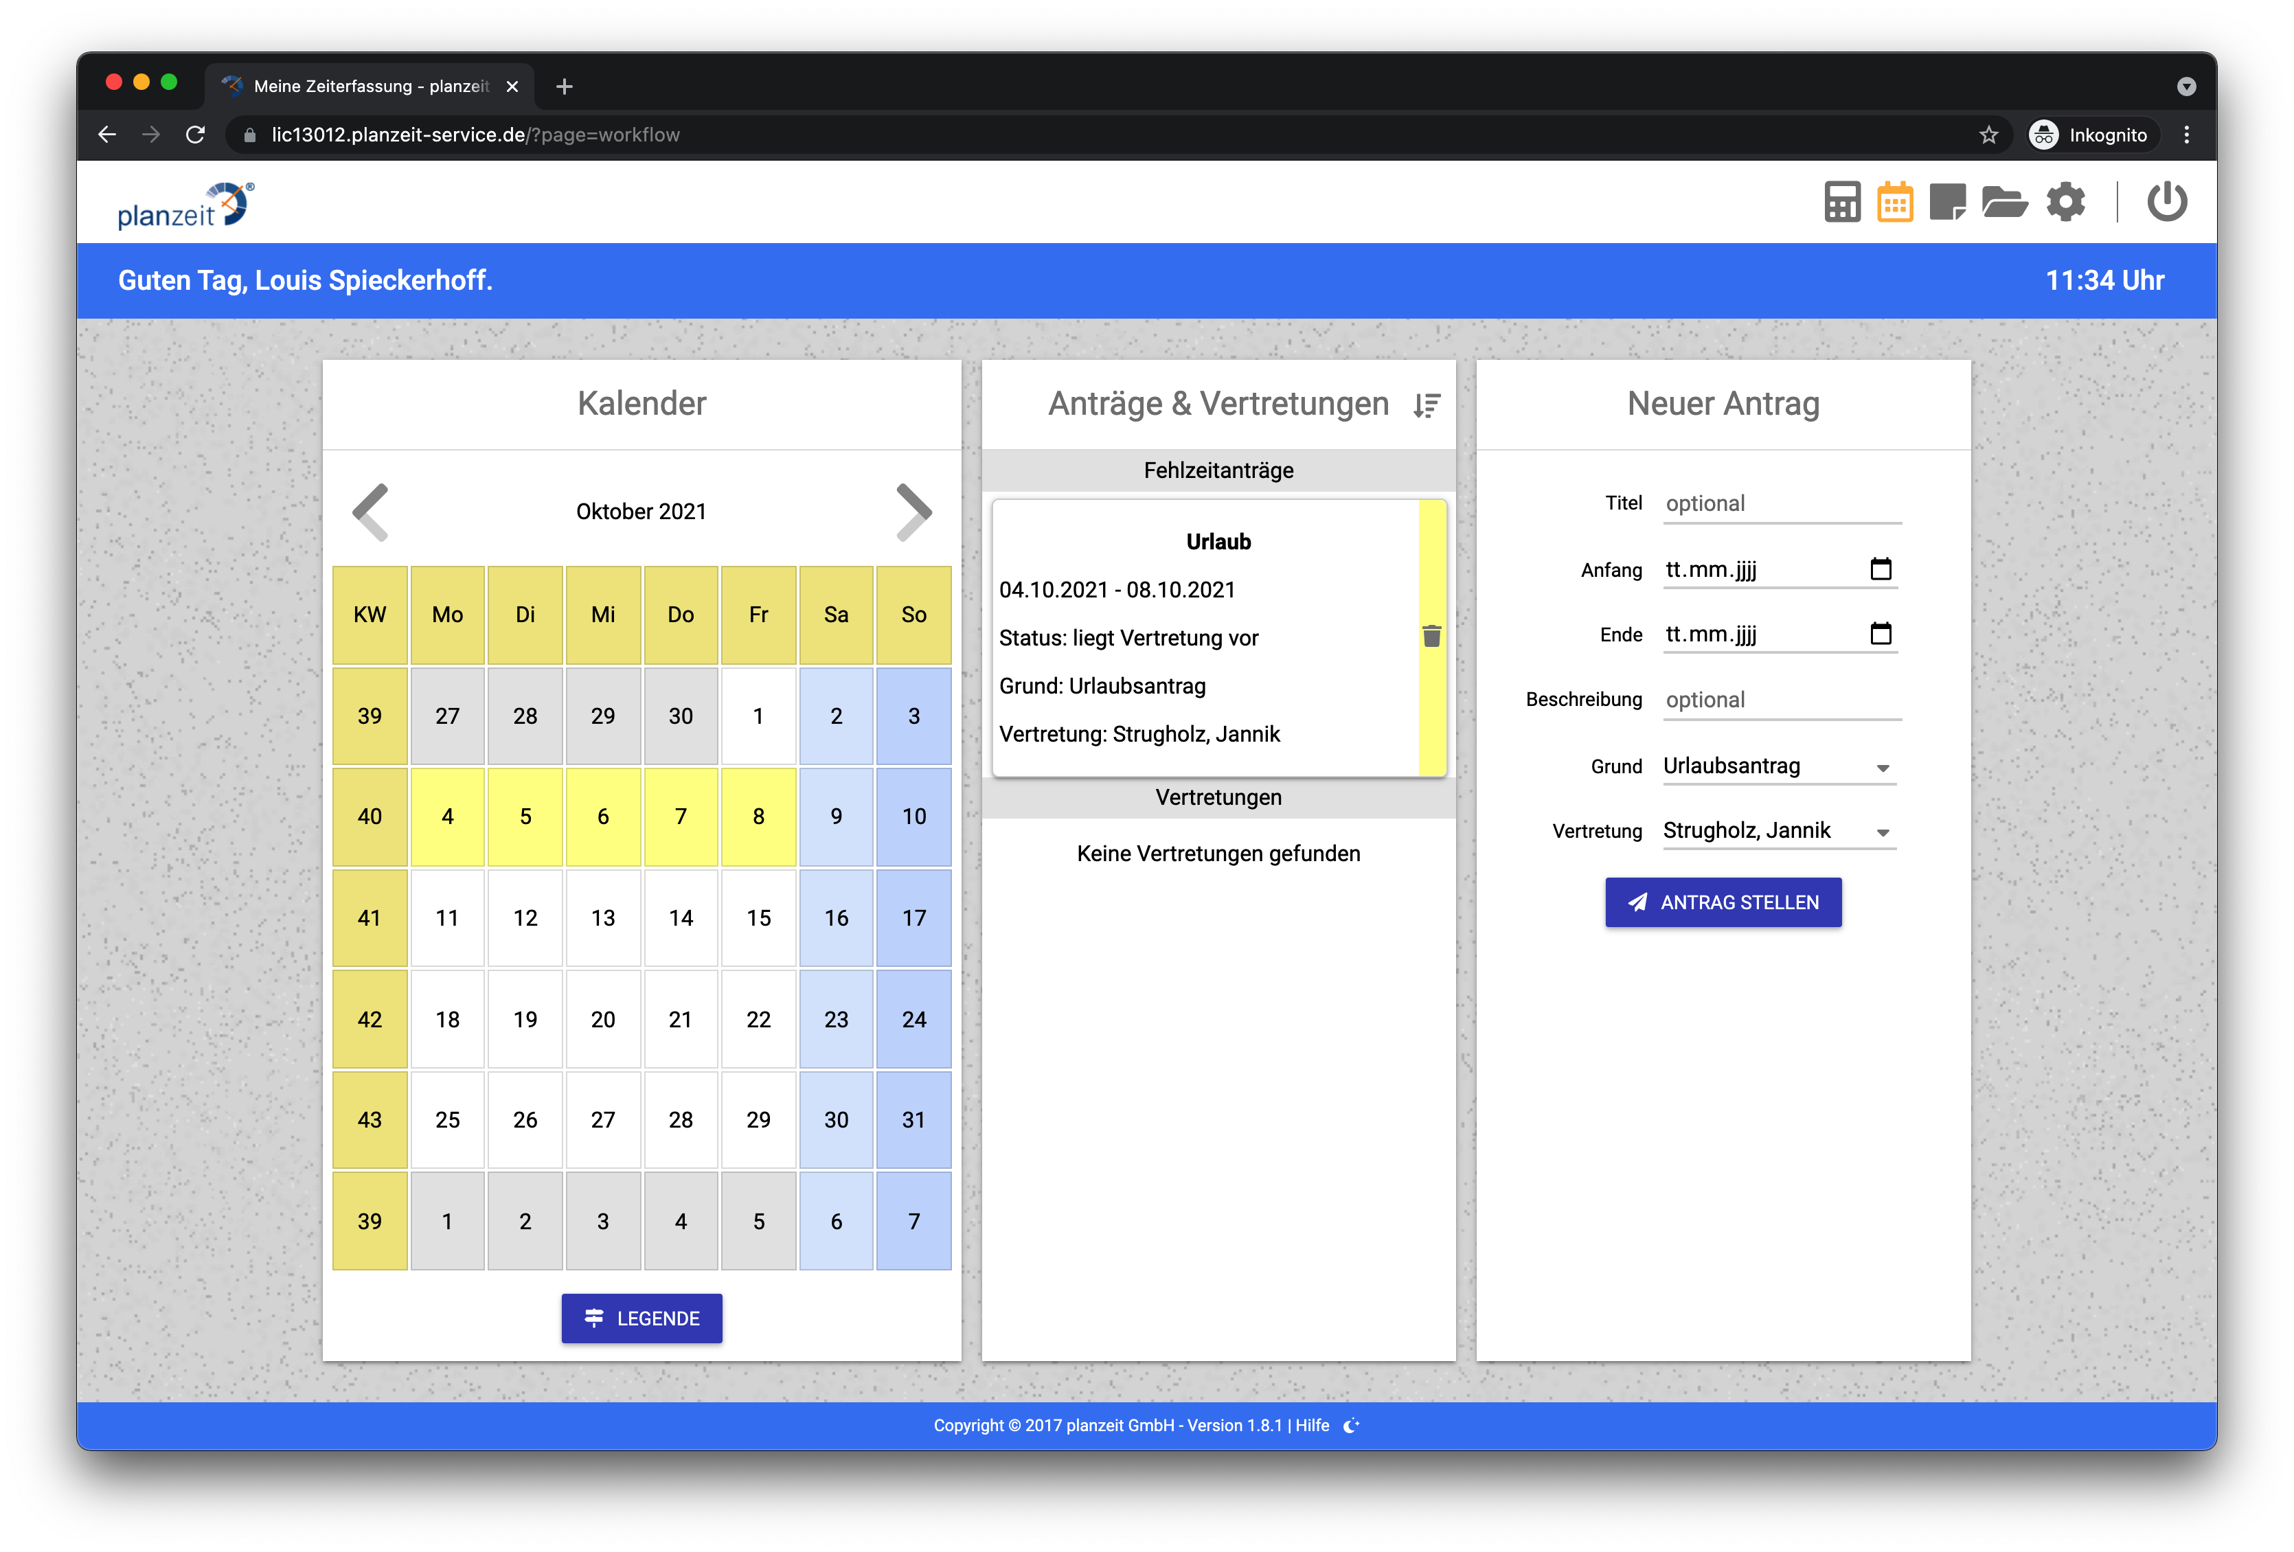The width and height of the screenshot is (2294, 1552).
Task: Click the Legende button
Action: click(x=641, y=1318)
